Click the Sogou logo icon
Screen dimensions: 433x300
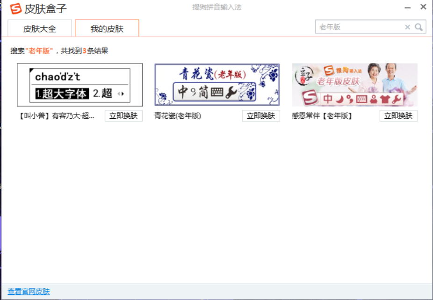(15, 8)
